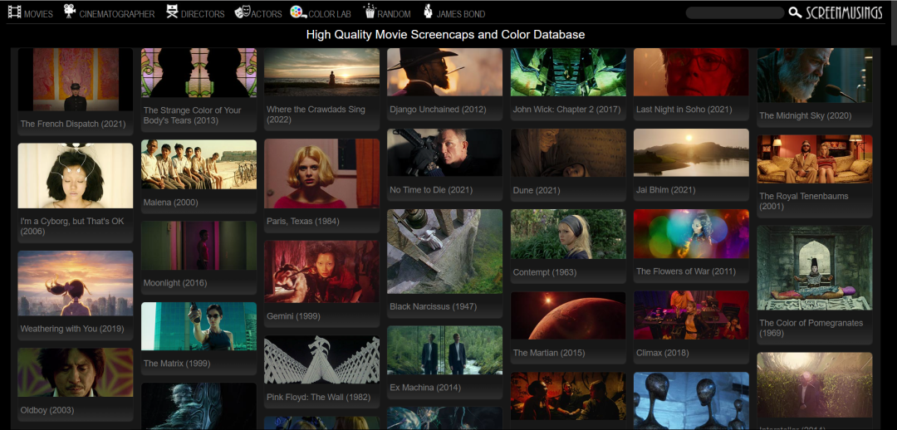Open The Color of Pomegranates thumbnail
897x430 pixels.
pos(815,267)
